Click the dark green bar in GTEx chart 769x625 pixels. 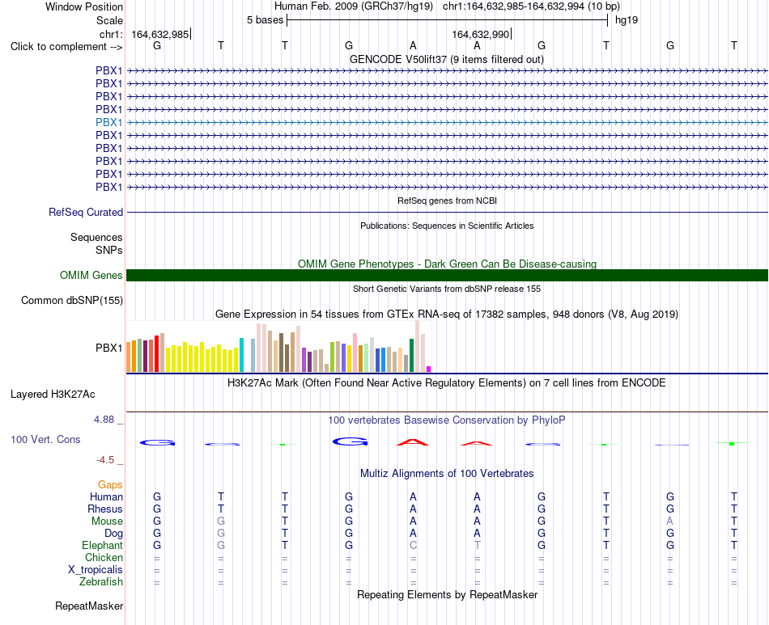click(411, 356)
